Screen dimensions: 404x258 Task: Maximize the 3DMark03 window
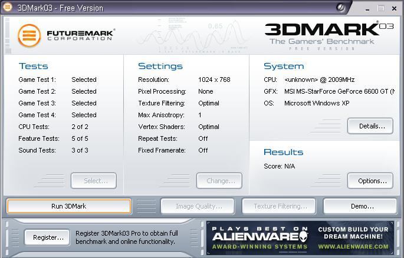381,8
